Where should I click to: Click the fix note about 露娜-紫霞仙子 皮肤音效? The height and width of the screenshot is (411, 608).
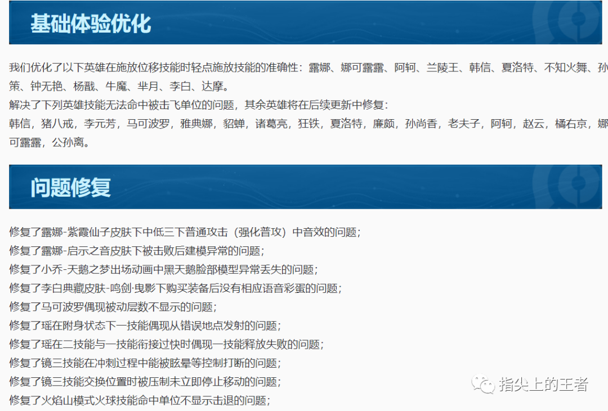pos(185,232)
